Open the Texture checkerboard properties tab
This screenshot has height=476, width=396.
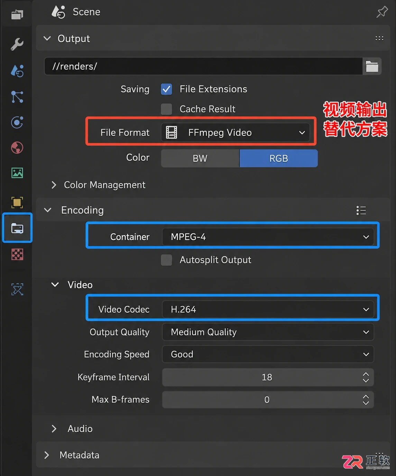click(x=17, y=255)
